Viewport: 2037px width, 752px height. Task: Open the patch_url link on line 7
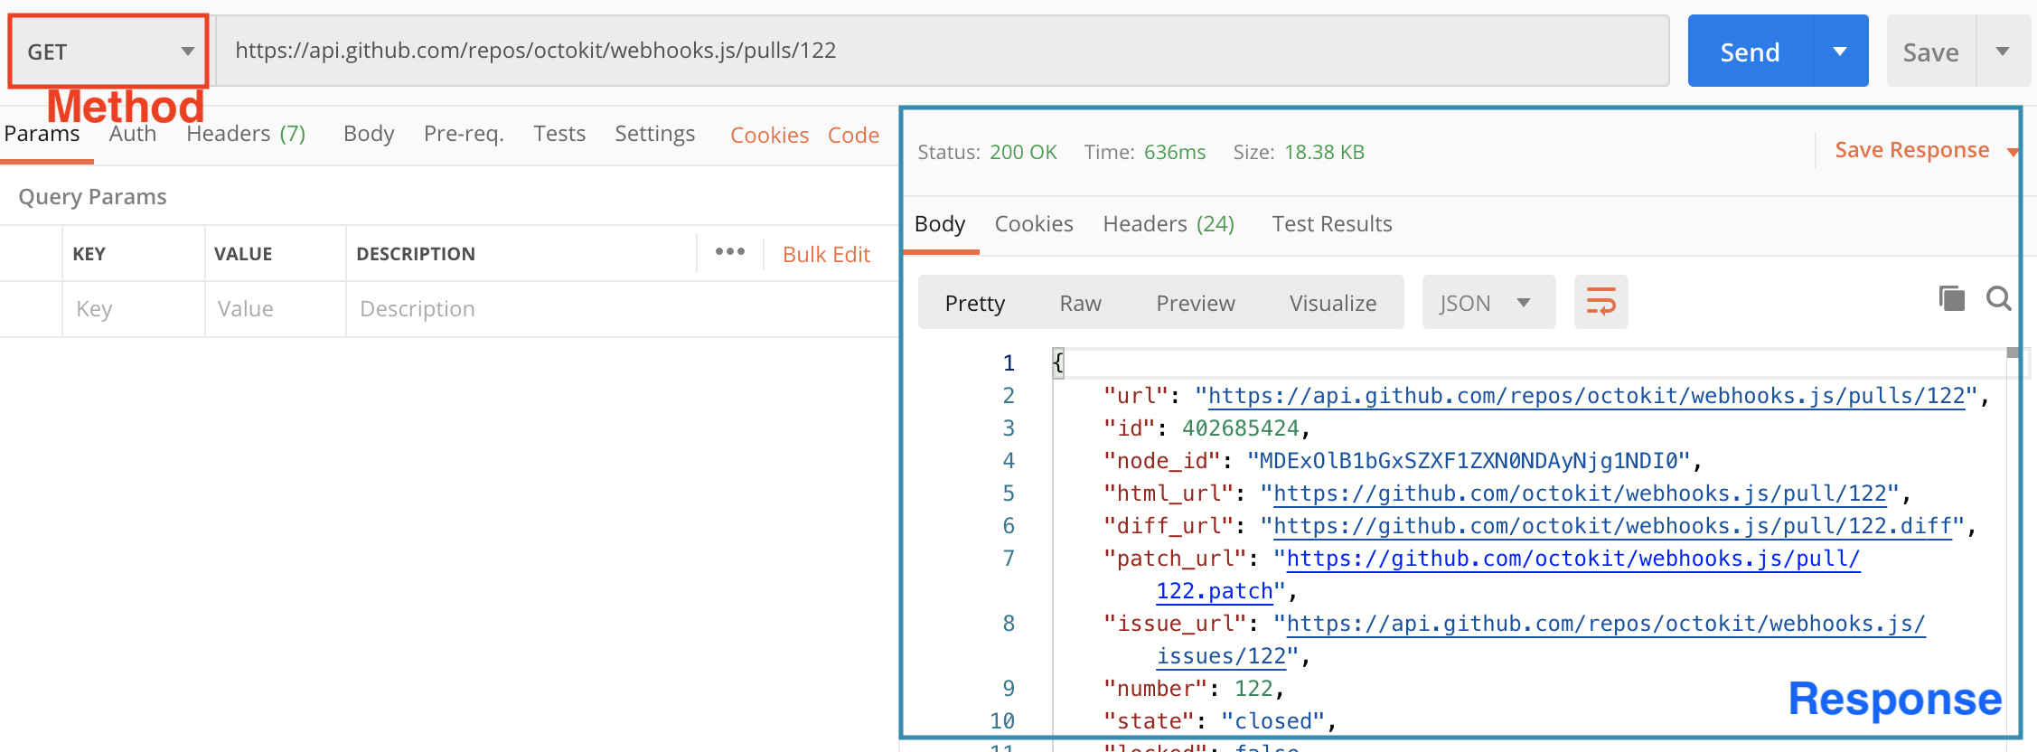1573,559
